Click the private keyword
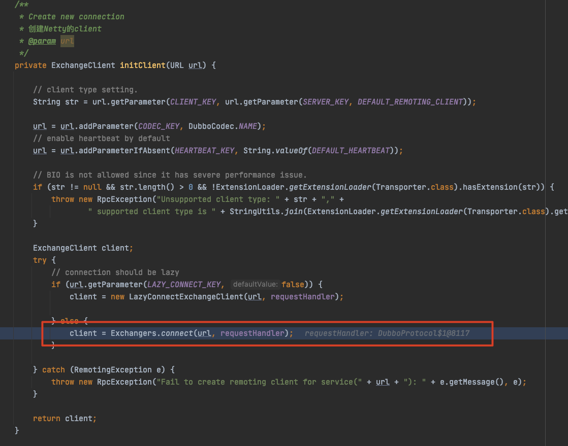This screenshot has width=568, height=446. pyautogui.click(x=31, y=65)
